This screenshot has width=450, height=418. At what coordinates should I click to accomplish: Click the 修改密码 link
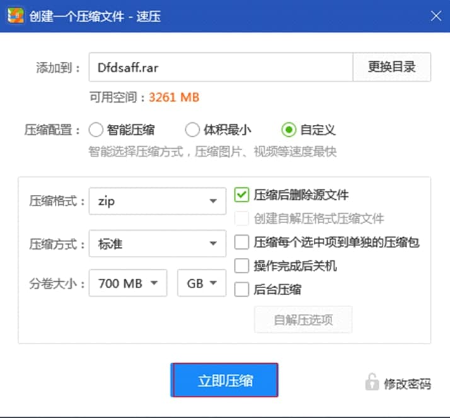click(408, 384)
